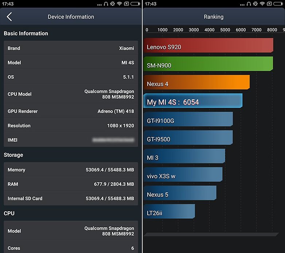This screenshot has height=253, width=285.
Task: Tap the headphone icon in right status bar
Action: [x=249, y=4]
